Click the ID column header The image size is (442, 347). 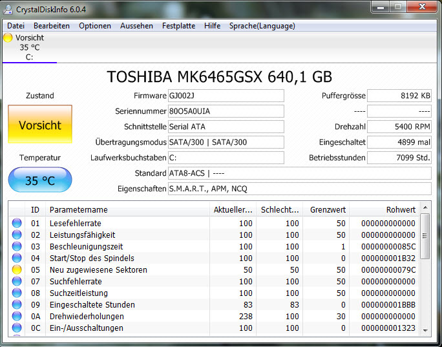36,210
